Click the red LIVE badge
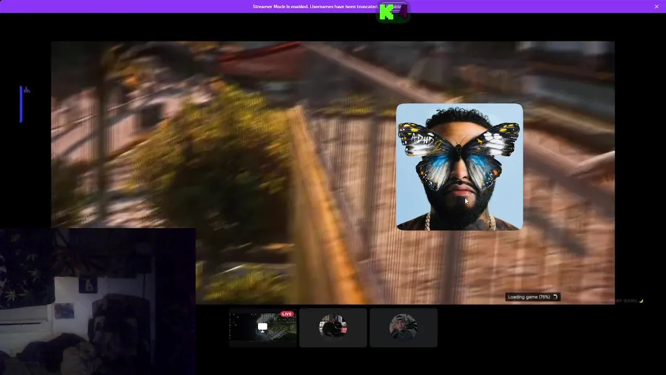The height and width of the screenshot is (375, 666). 287,314
